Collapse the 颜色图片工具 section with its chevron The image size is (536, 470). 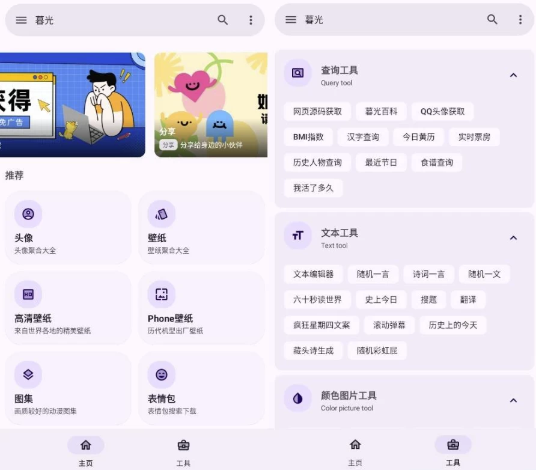[513, 400]
